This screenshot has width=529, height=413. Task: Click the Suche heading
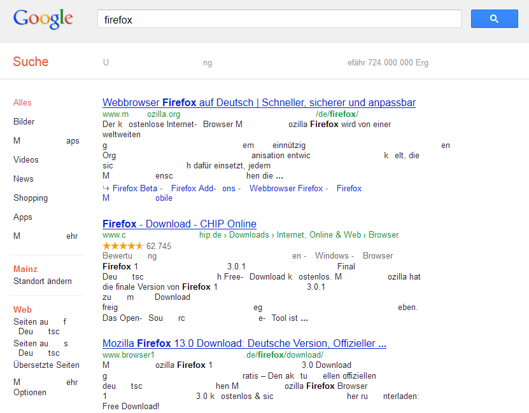[31, 62]
